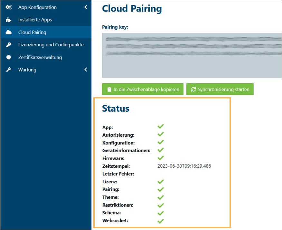Viewport: 282px width, 230px height.
Task: Open Installierte Apps in the sidebar
Action: click(x=46, y=20)
